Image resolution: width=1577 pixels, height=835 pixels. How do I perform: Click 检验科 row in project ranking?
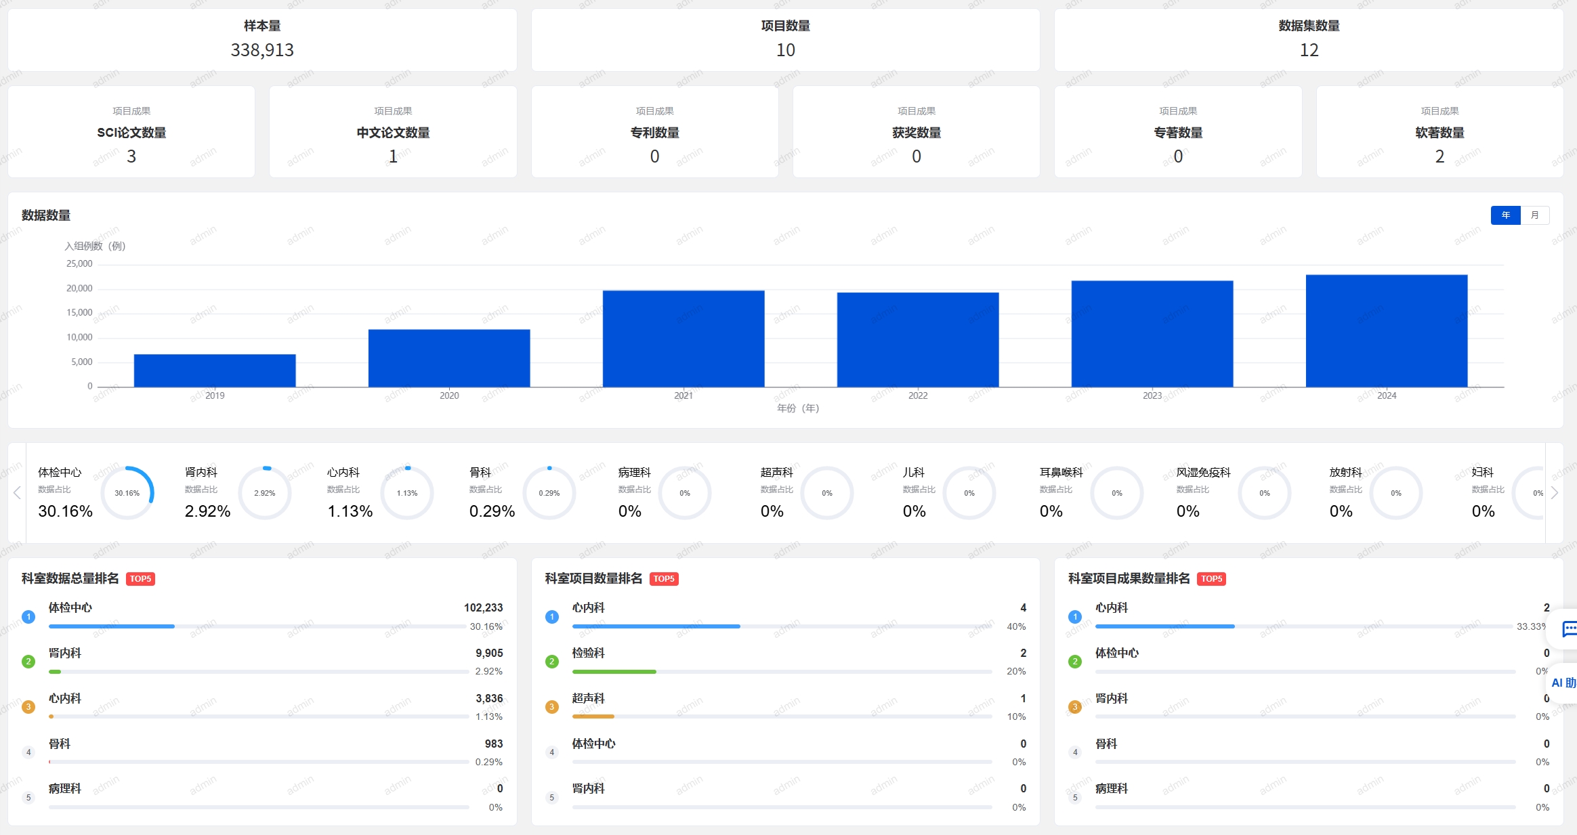[588, 654]
